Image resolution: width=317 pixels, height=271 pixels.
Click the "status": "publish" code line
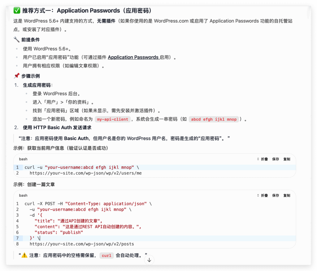click(x=59, y=232)
